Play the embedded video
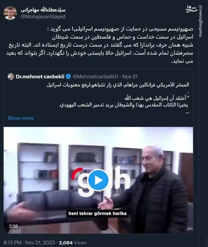208x247 pixels. tap(98, 180)
